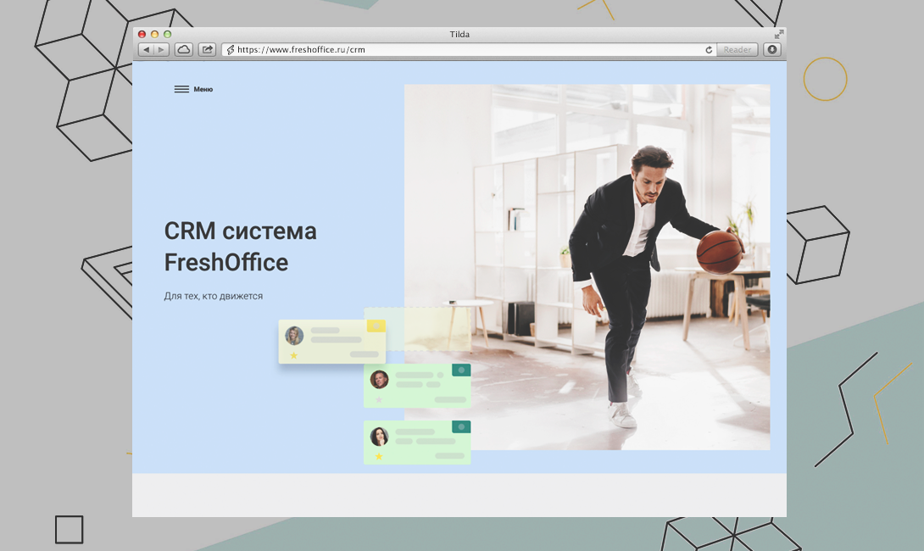
Task: Click the man avatar on middle card
Action: pos(379,380)
